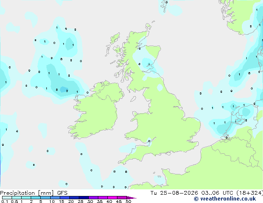The width and height of the screenshot is (263, 203).
Task: Pick the blue legend swatch between 10 and 15
Action: point(55,198)
